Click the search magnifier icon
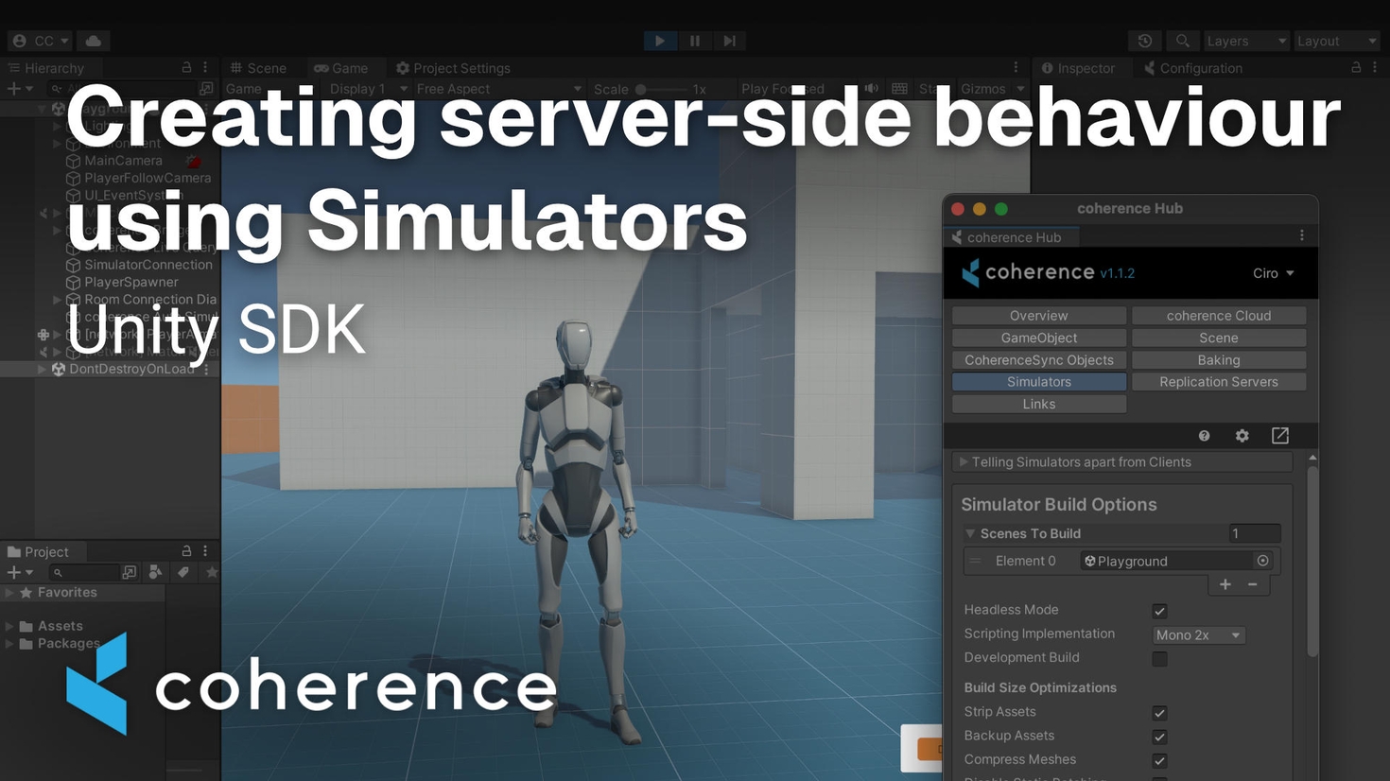This screenshot has height=781, width=1390. point(1182,41)
